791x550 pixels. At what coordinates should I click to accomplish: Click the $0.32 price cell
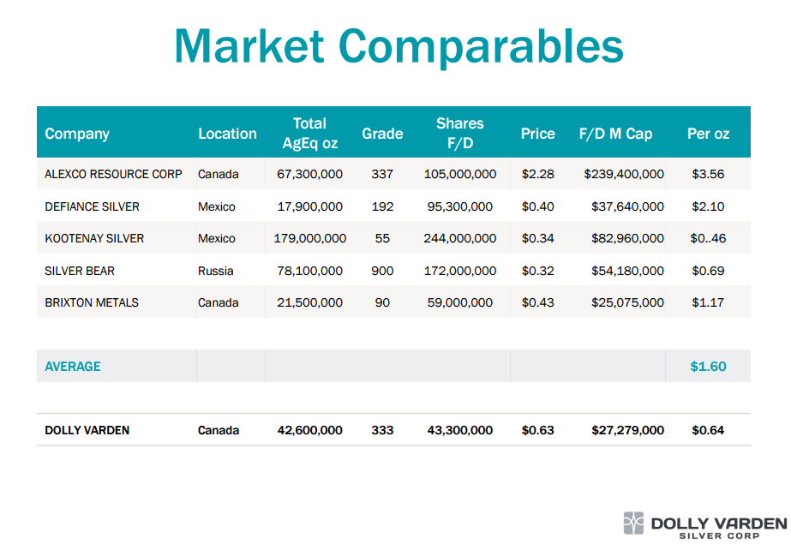pos(537,271)
